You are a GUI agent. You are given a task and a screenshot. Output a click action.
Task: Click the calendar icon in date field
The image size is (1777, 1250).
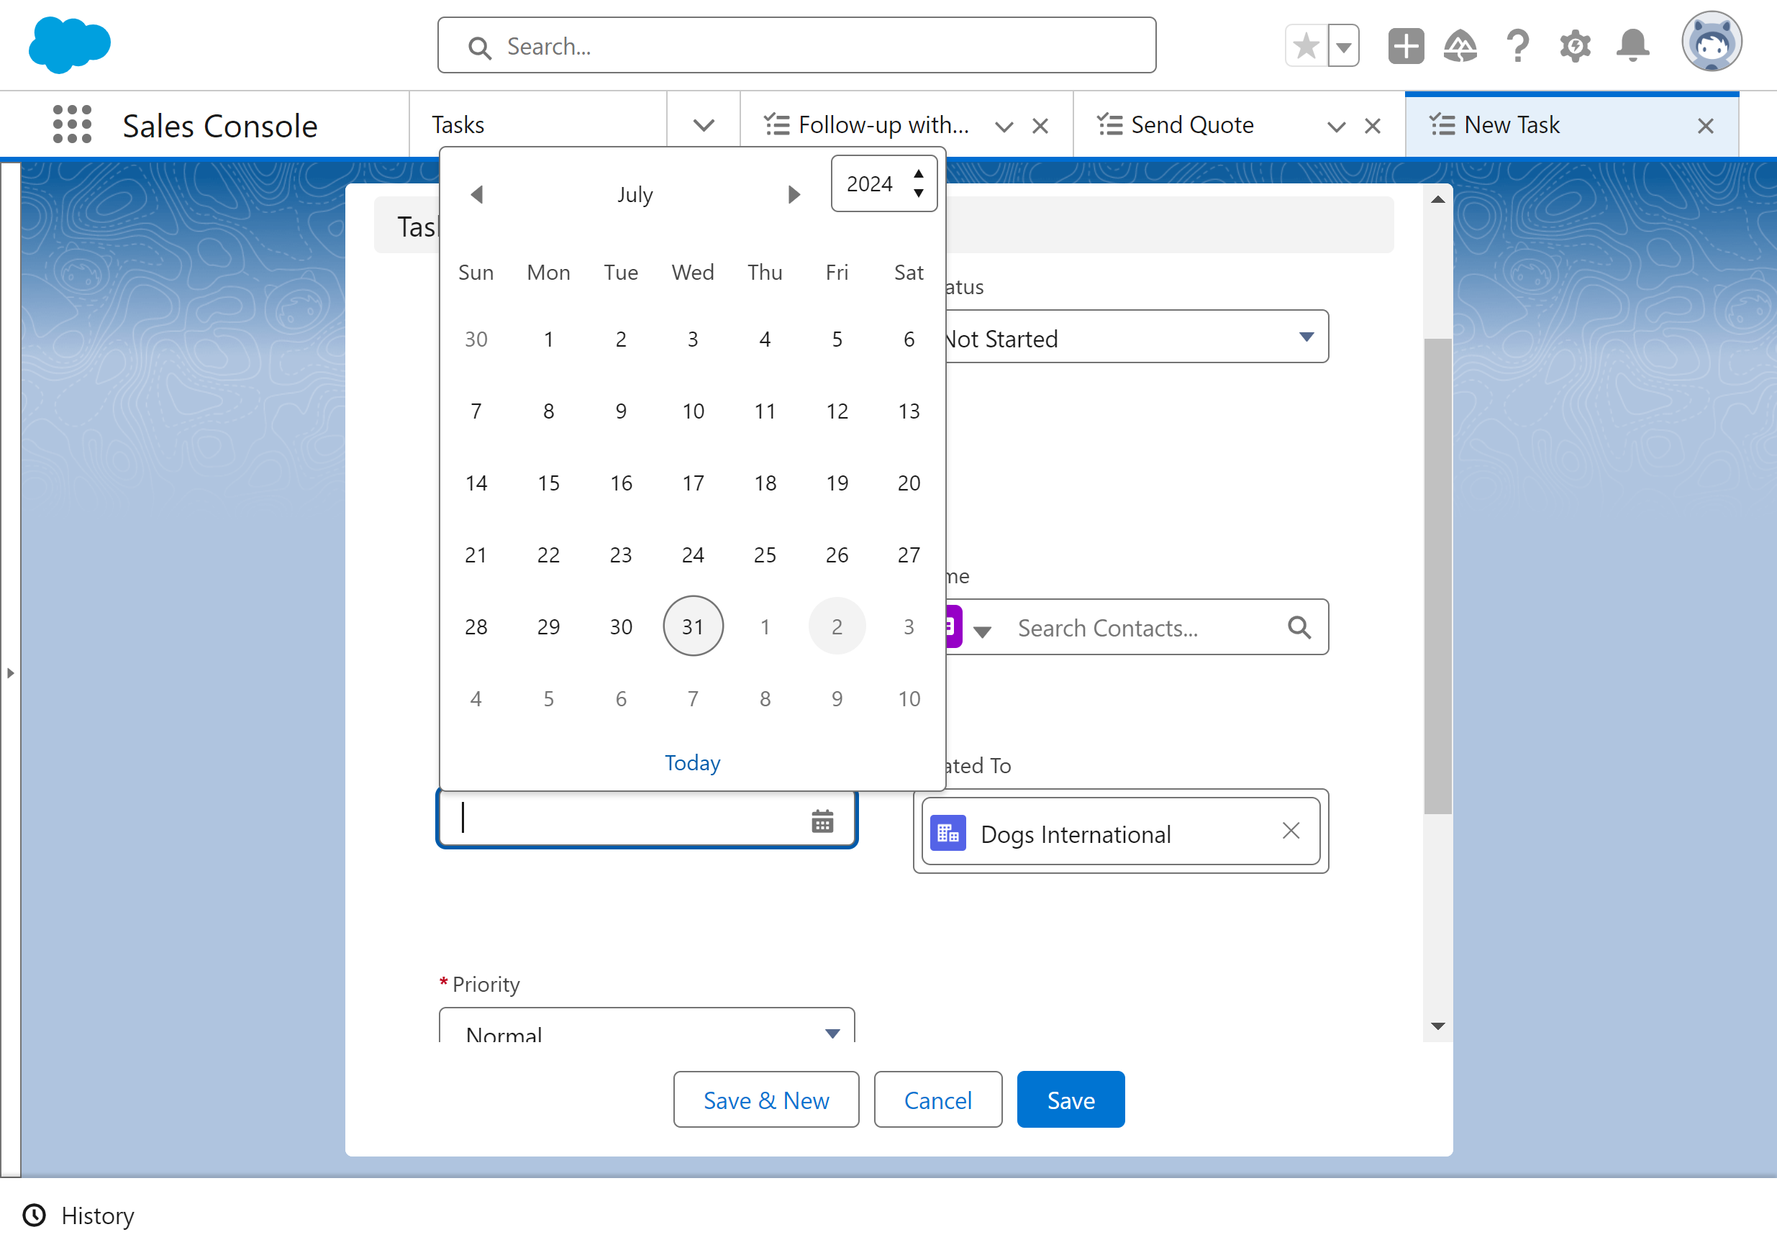(822, 821)
